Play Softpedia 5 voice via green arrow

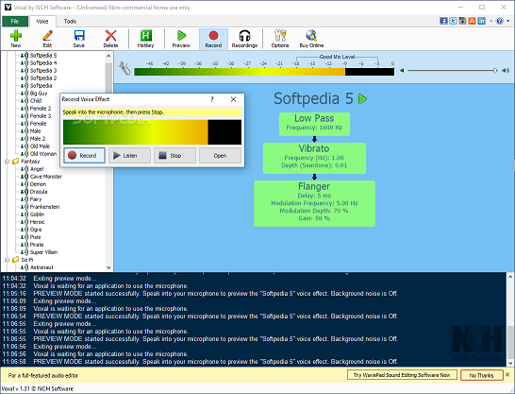362,98
